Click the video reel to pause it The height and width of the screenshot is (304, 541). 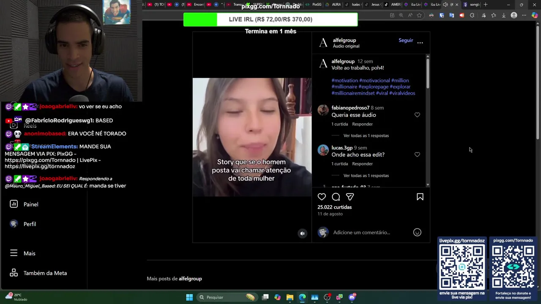pos(252,137)
